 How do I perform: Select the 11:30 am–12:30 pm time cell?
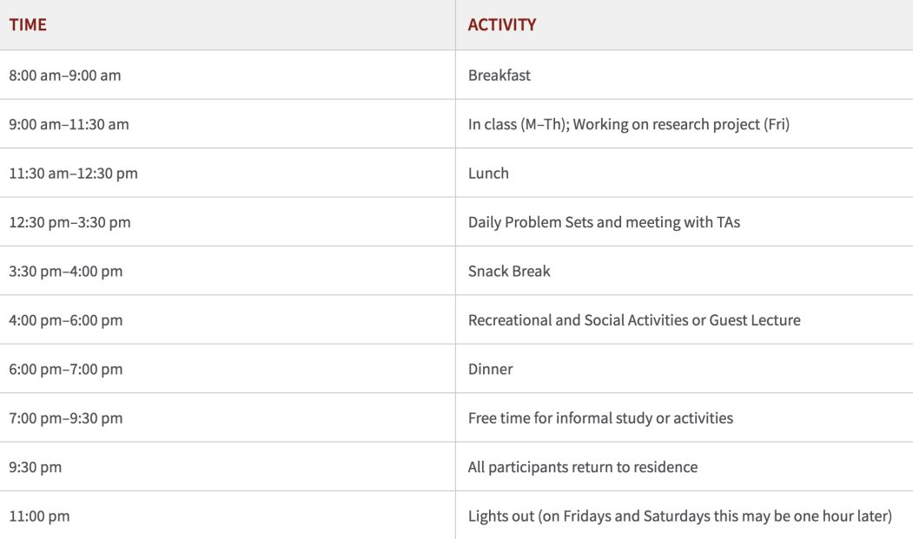tap(73, 174)
